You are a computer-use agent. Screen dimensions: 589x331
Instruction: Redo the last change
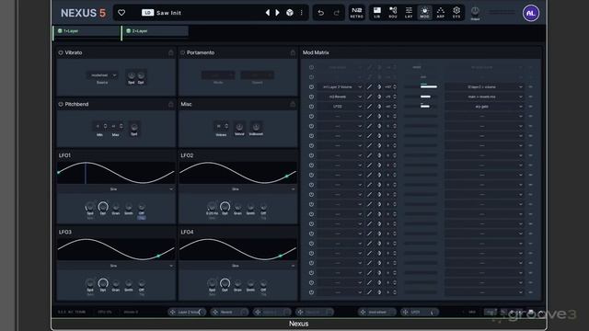tap(337, 13)
